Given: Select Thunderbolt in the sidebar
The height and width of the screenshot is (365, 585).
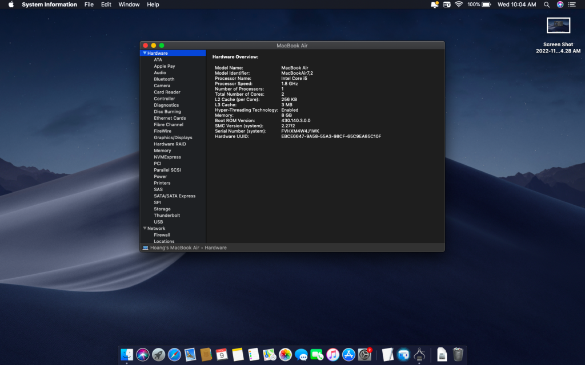Looking at the screenshot, I should coord(167,215).
